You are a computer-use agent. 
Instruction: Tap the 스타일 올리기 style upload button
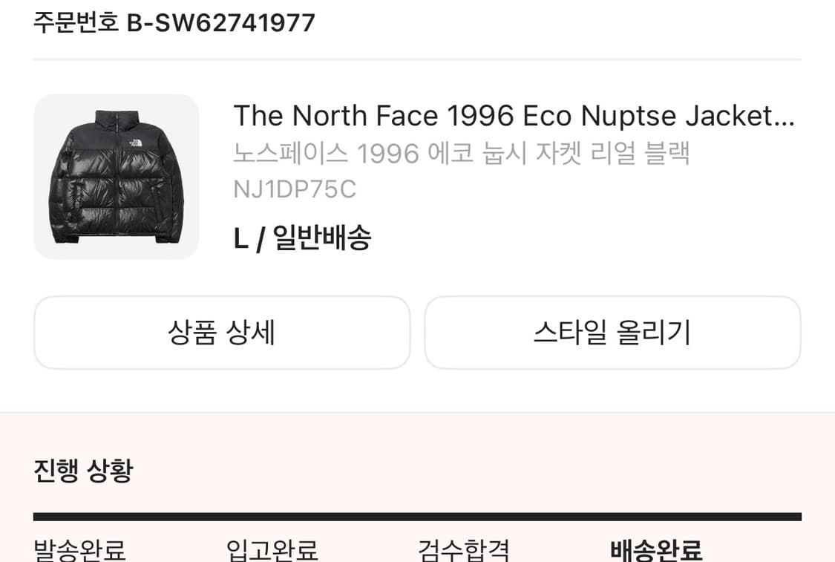612,333
